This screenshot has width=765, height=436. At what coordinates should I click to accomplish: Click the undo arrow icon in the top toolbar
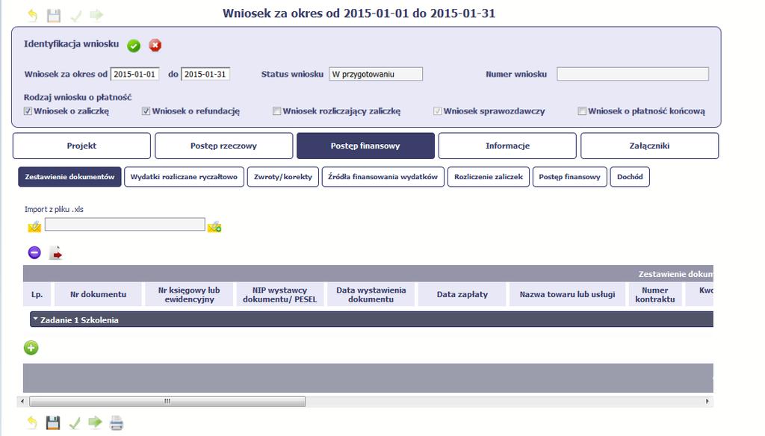click(33, 16)
